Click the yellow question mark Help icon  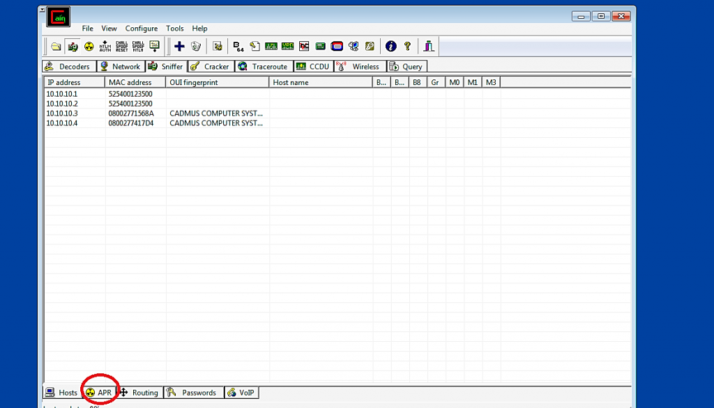[407, 47]
